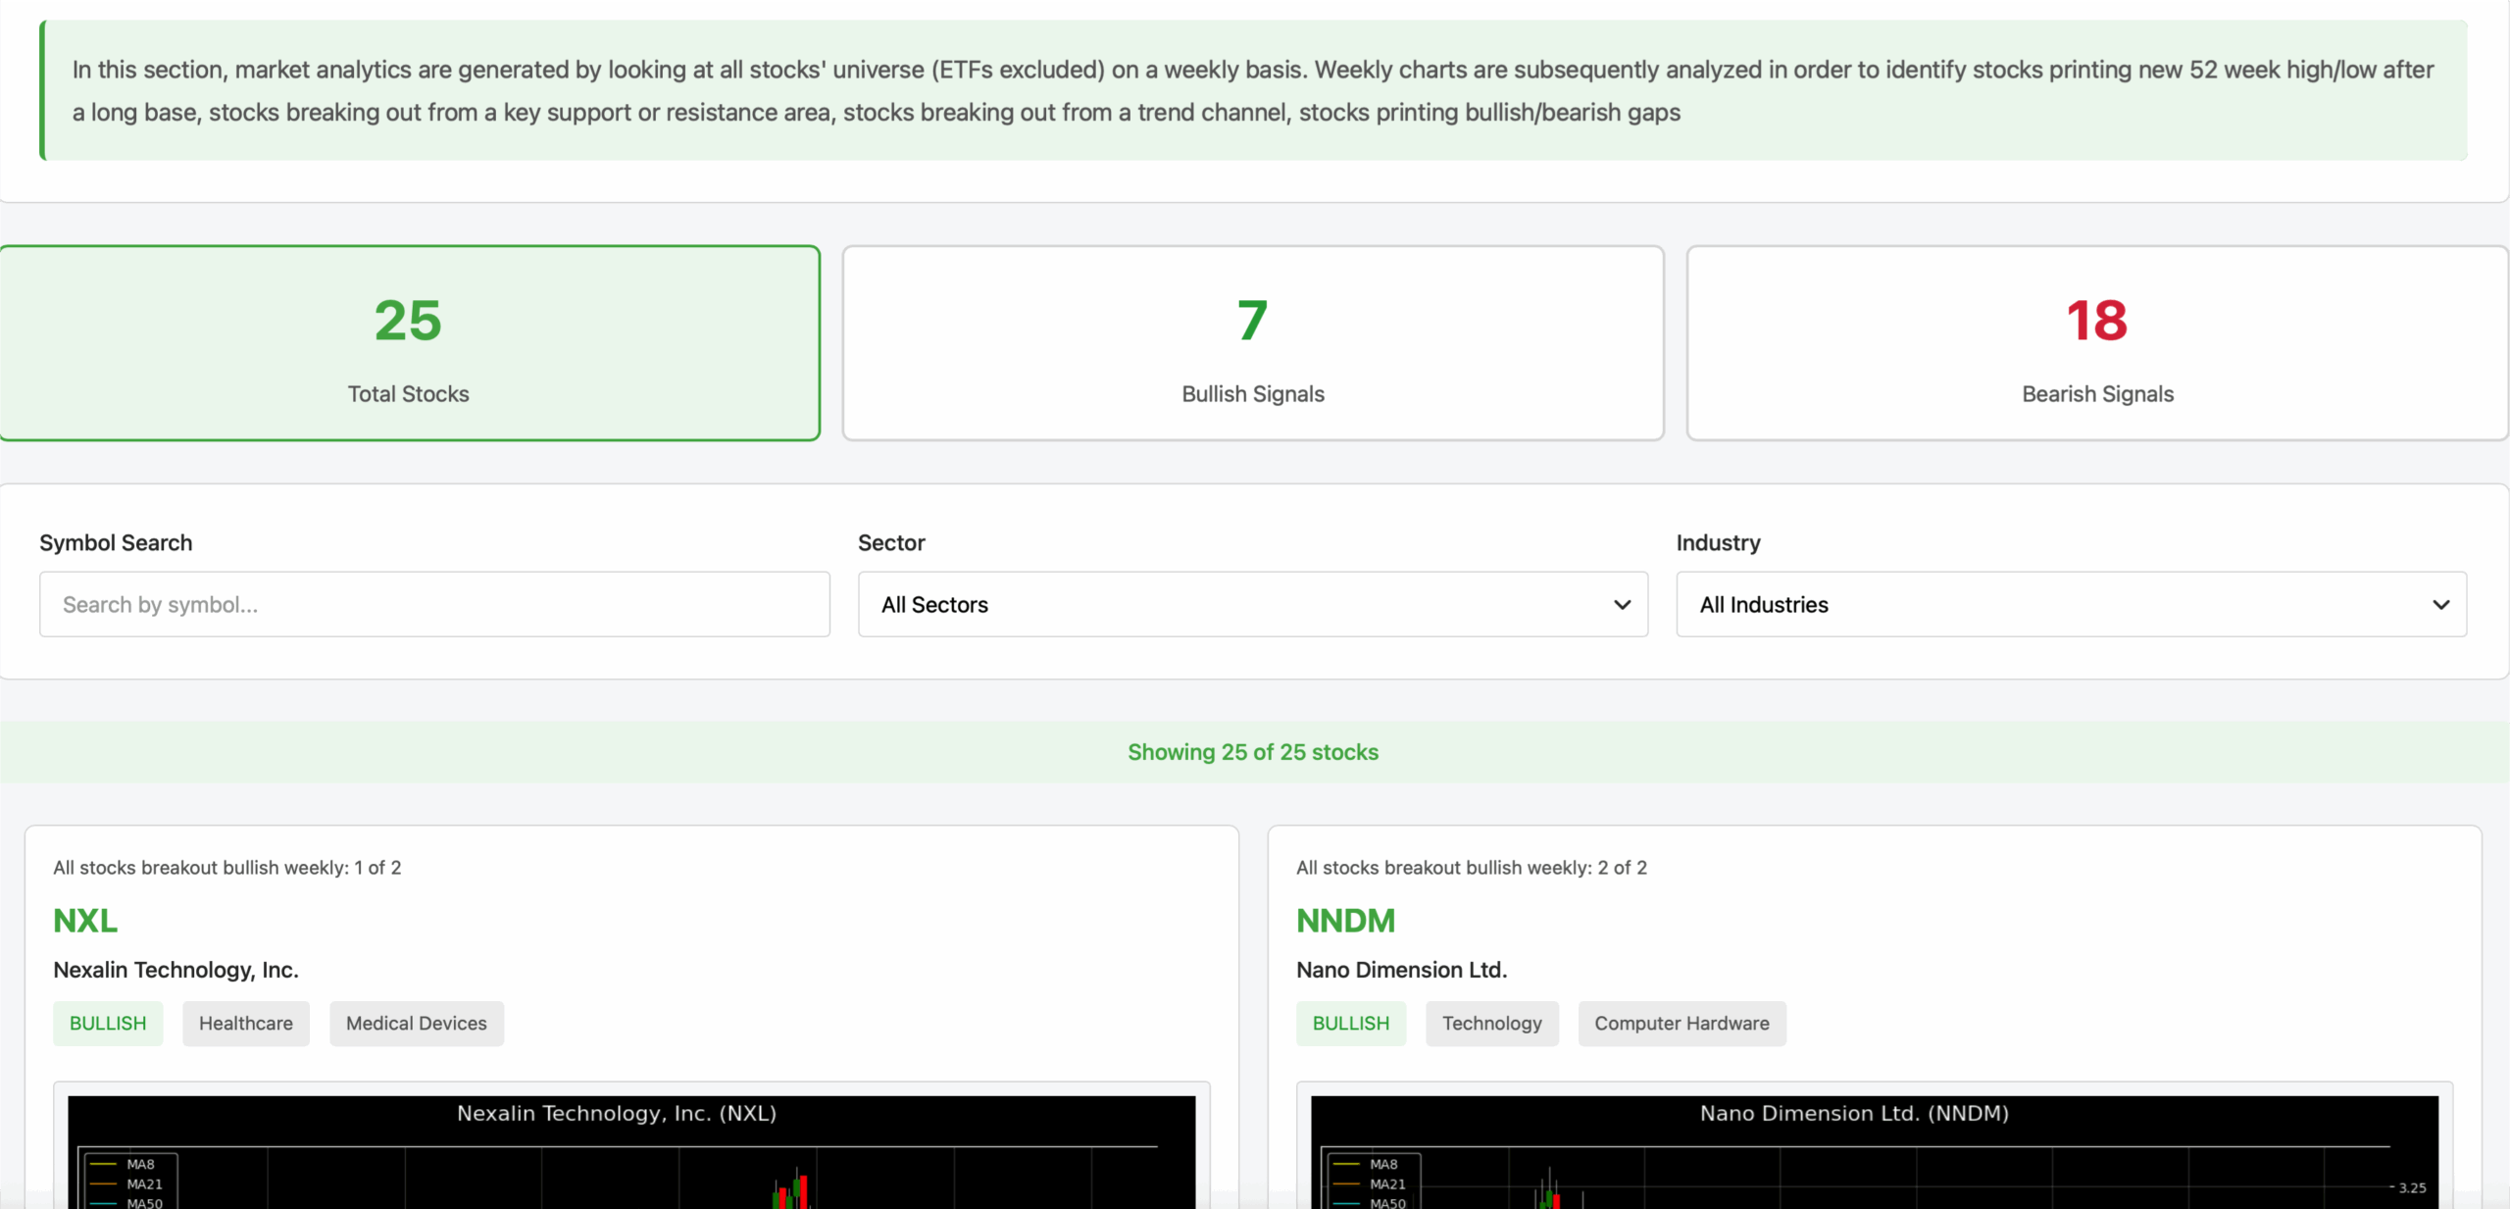The image size is (2510, 1209).
Task: Click the BULLISH tag on the NXL card
Action: coord(108,1023)
